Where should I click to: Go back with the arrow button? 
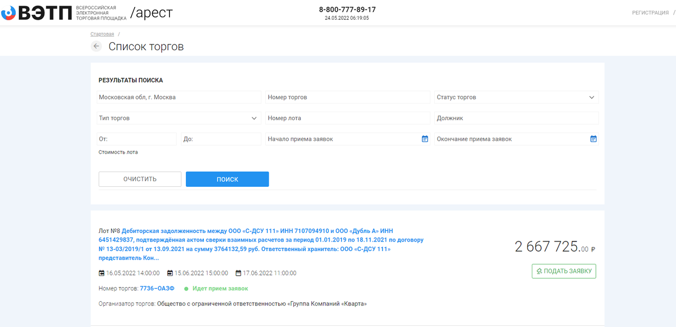pyautogui.click(x=96, y=47)
